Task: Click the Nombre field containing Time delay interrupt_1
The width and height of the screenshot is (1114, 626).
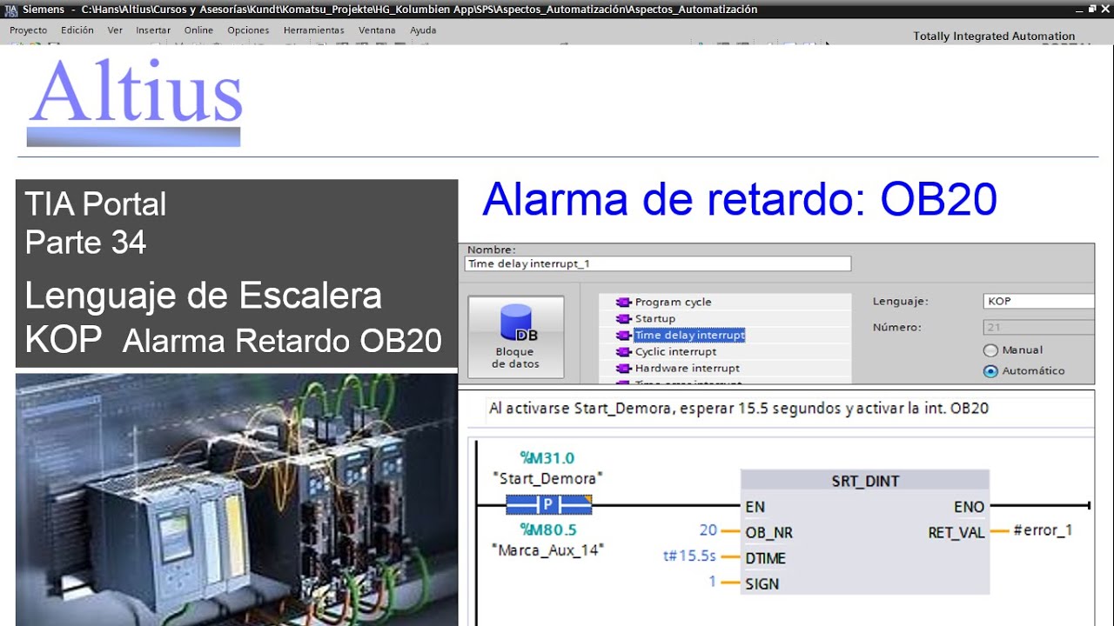Action: (659, 263)
